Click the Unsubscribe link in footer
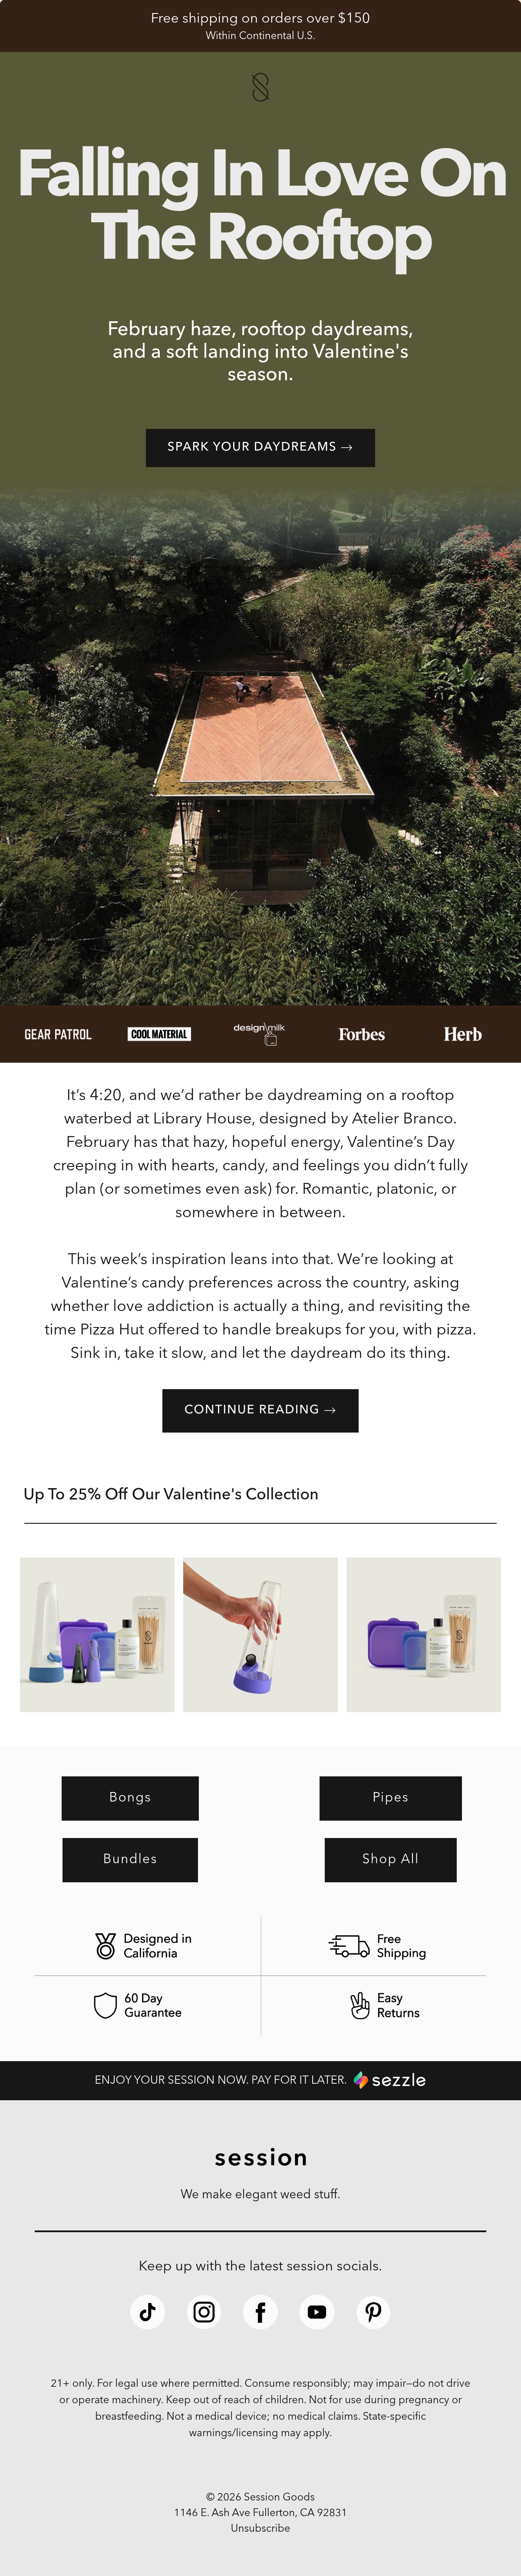Image resolution: width=521 pixels, height=2576 pixels. [x=260, y=2528]
